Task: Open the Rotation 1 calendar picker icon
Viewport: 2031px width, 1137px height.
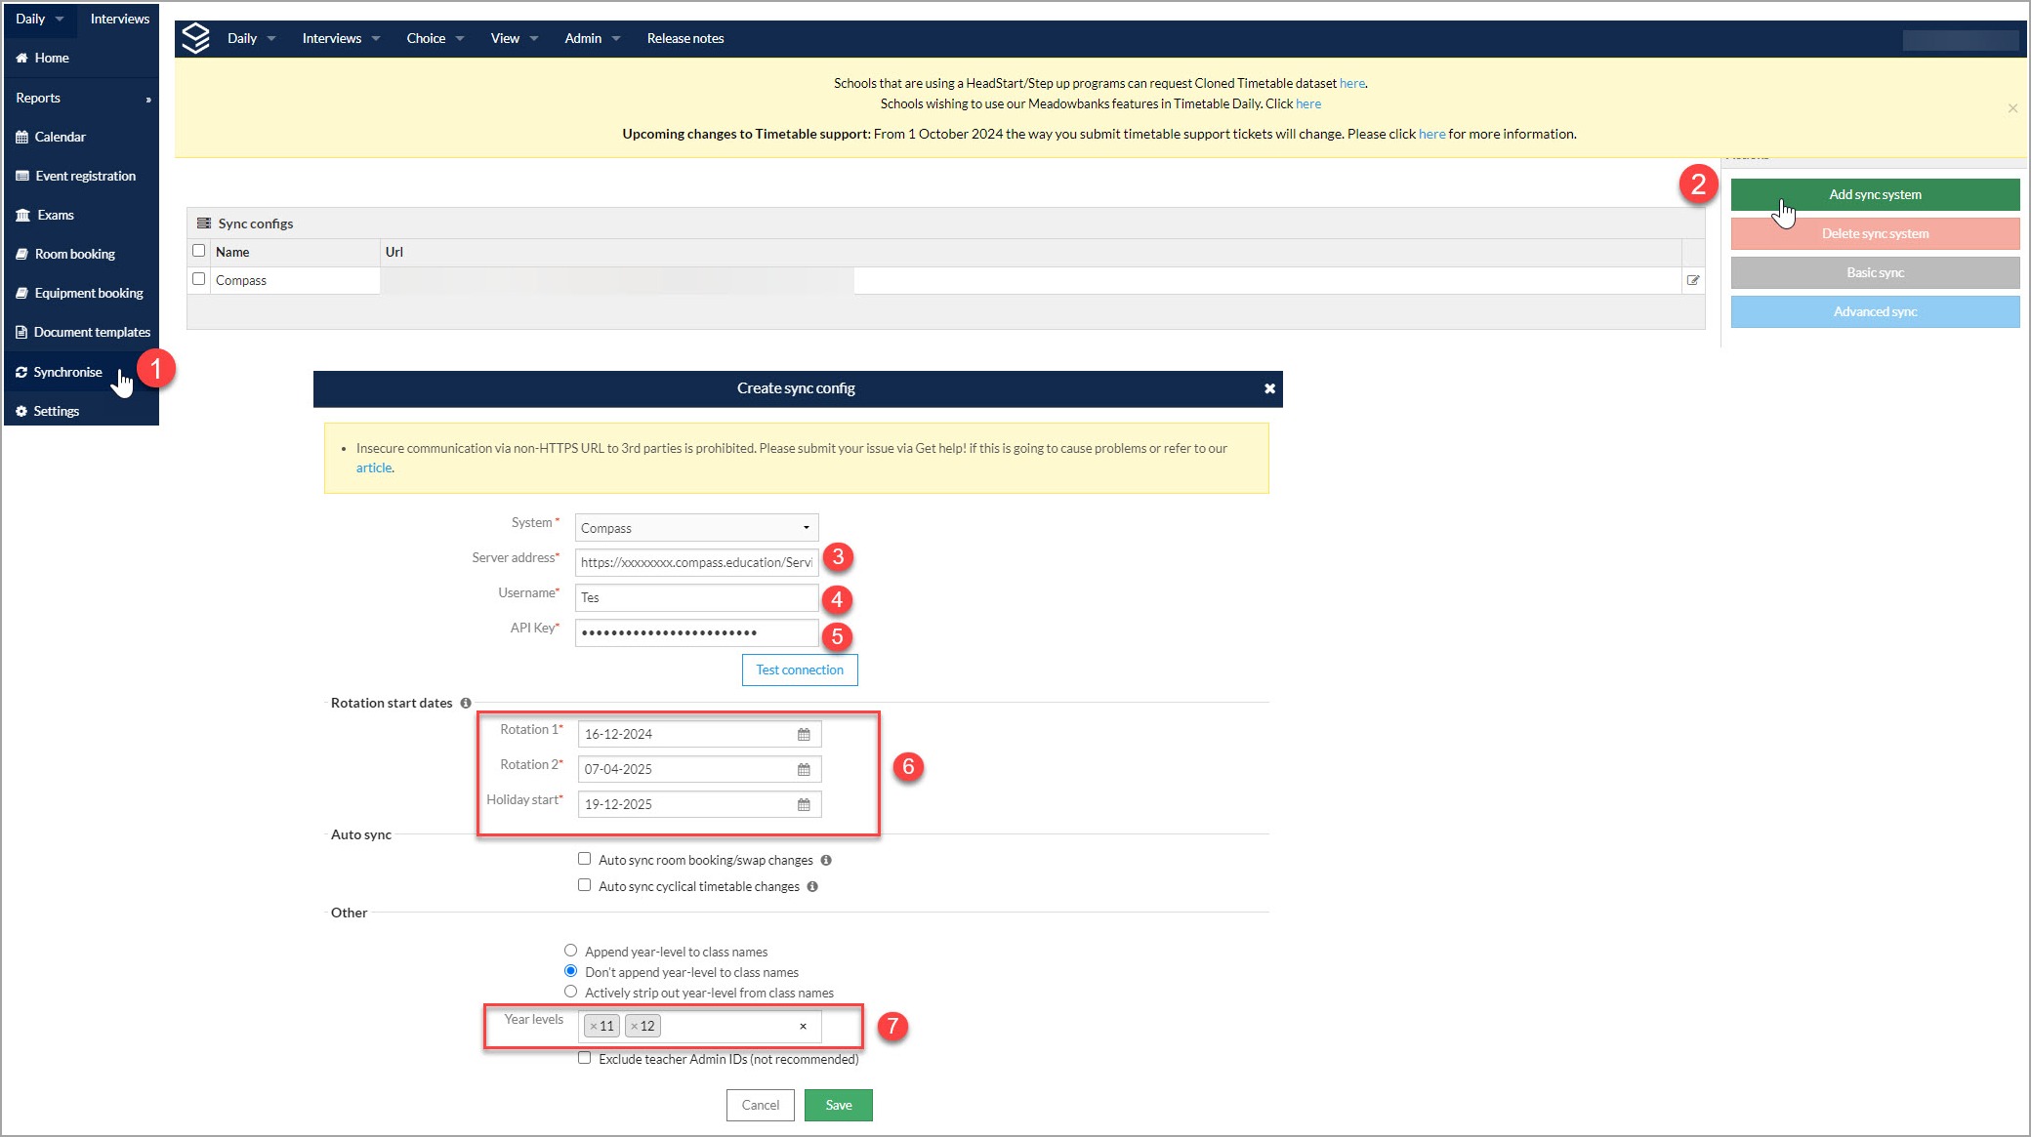Action: (804, 734)
